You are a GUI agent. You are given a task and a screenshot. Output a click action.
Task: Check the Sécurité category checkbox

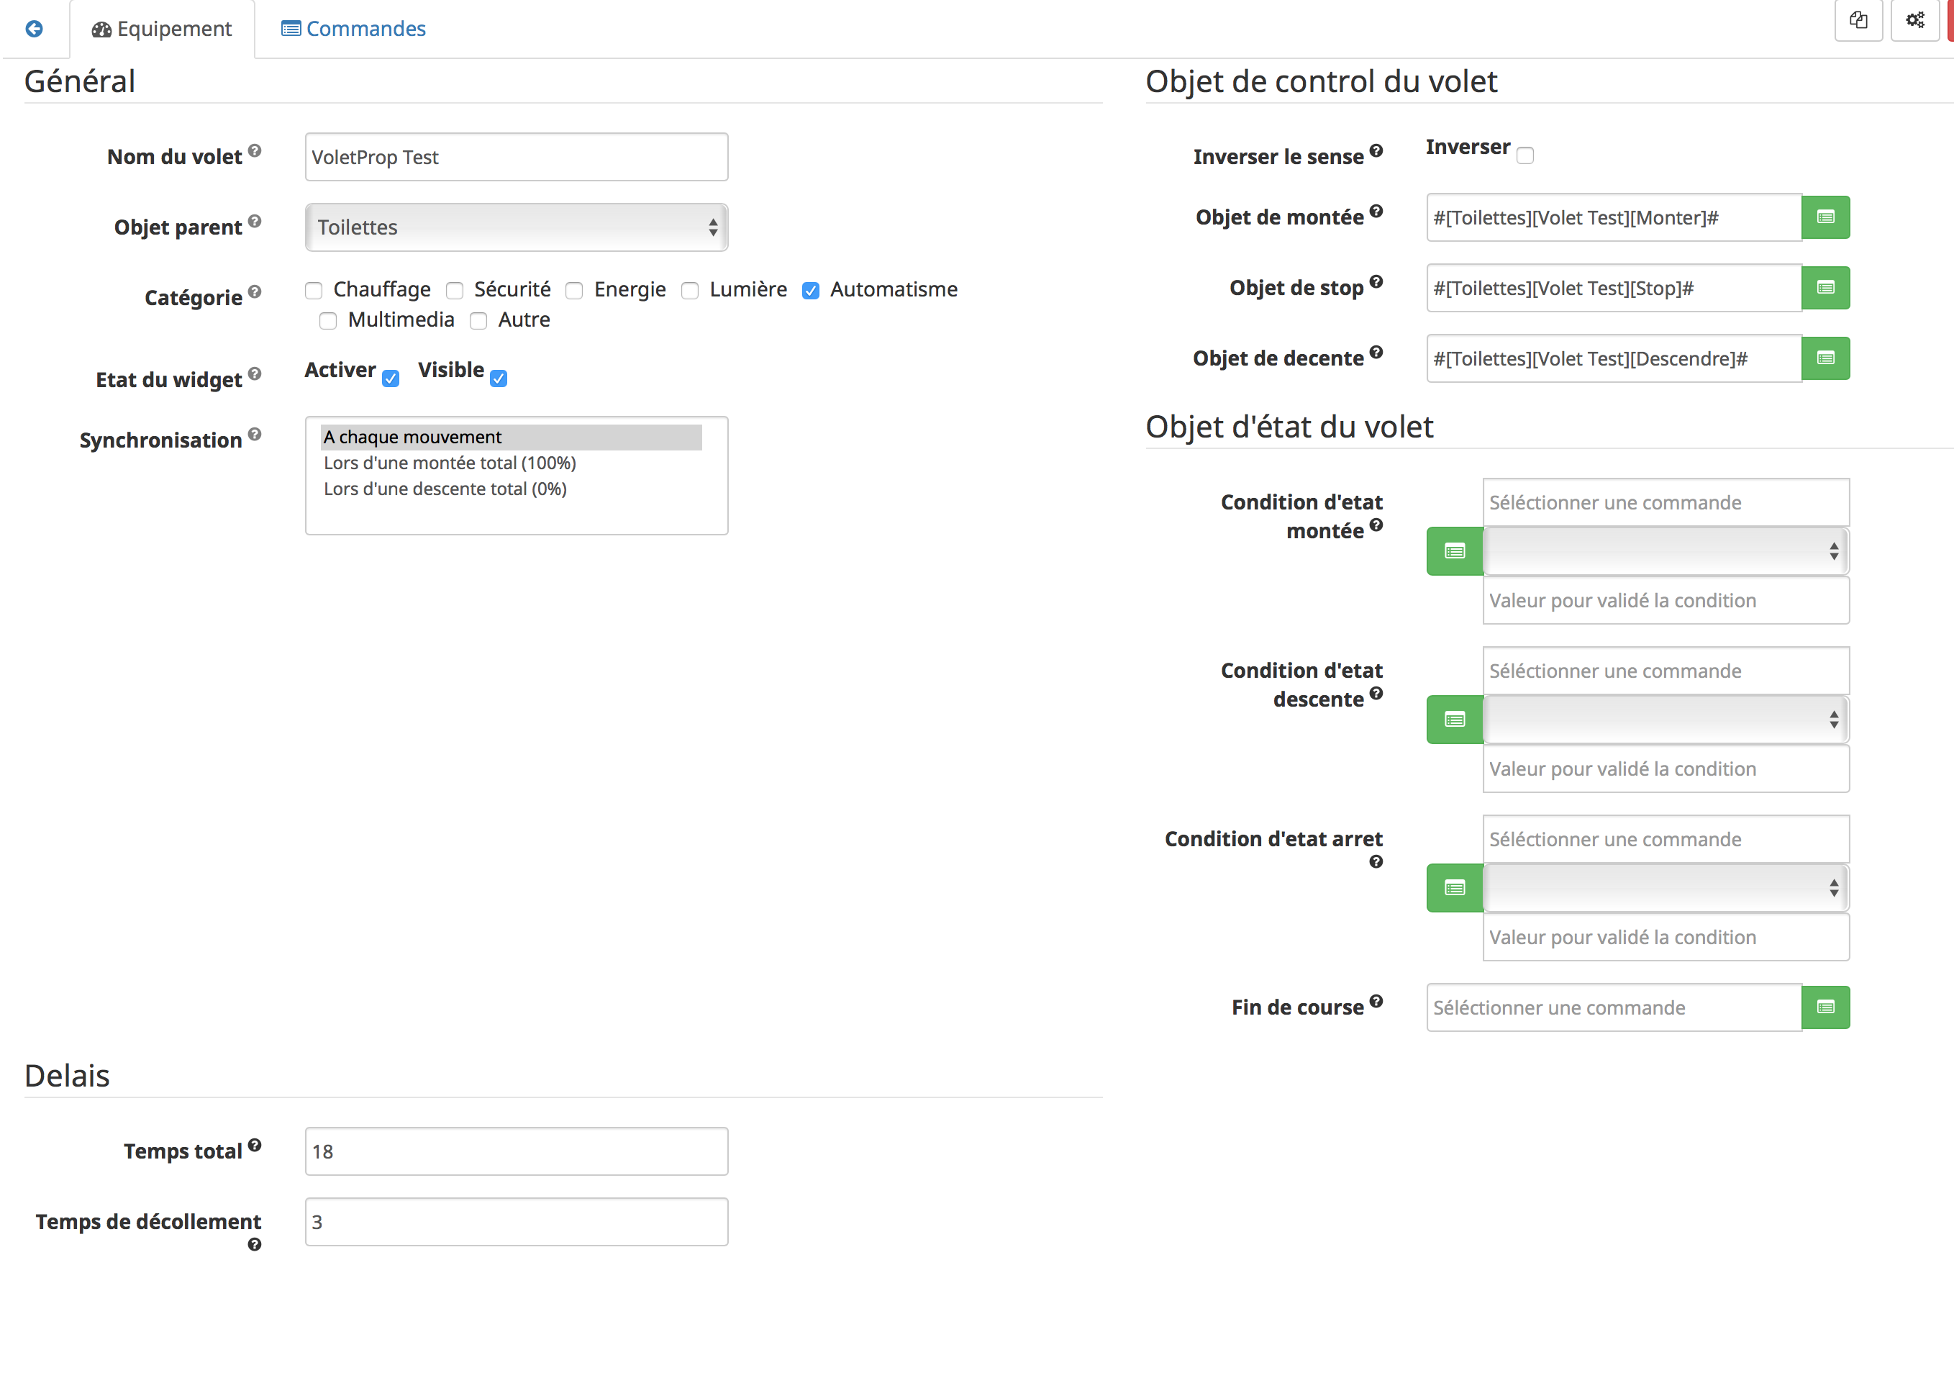pyautogui.click(x=455, y=291)
